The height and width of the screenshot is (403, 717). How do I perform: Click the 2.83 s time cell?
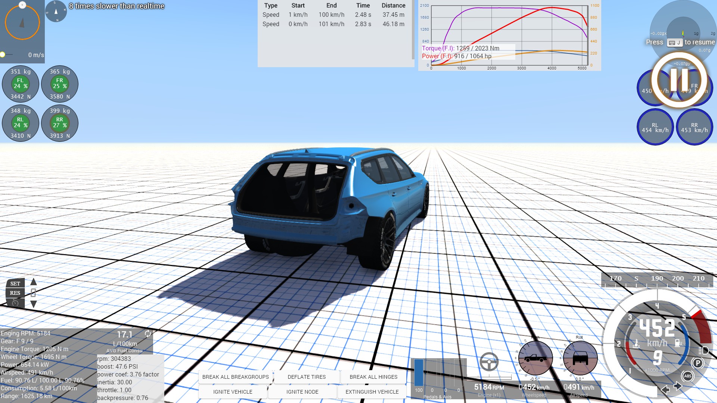pos(363,24)
